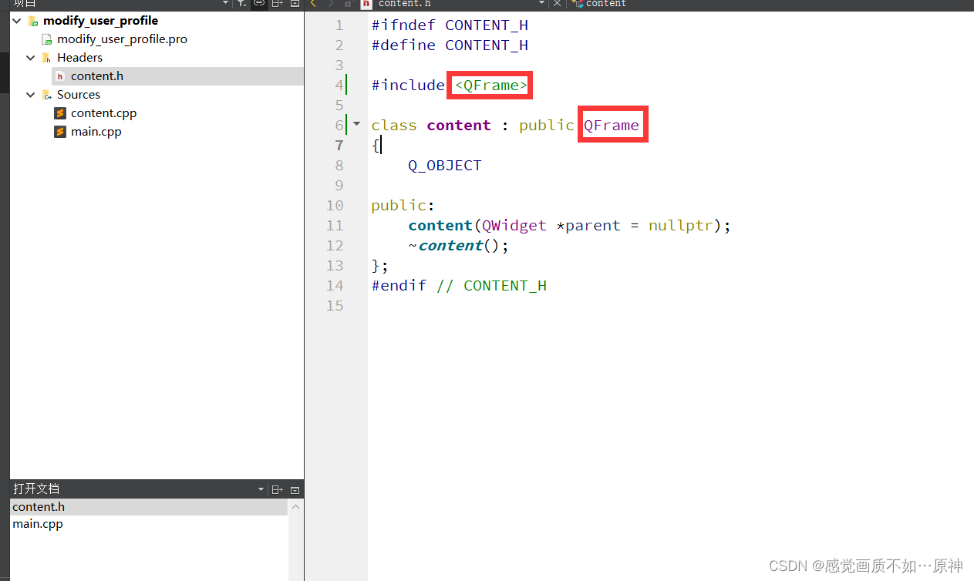Collapse the Headers folder
The height and width of the screenshot is (581, 974).
coord(31,58)
